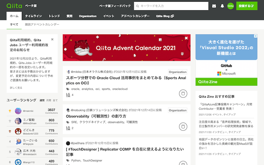Viewport: 264px width, 165px height.
Task: Open ミノ駆動 ranking avatar
Action: click(18, 121)
